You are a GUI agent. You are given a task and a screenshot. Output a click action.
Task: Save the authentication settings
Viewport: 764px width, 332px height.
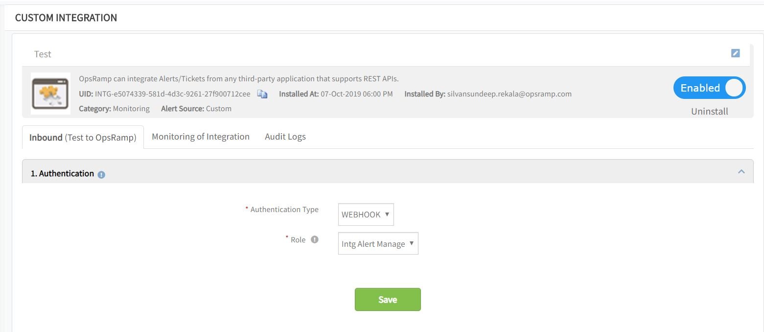[387, 299]
